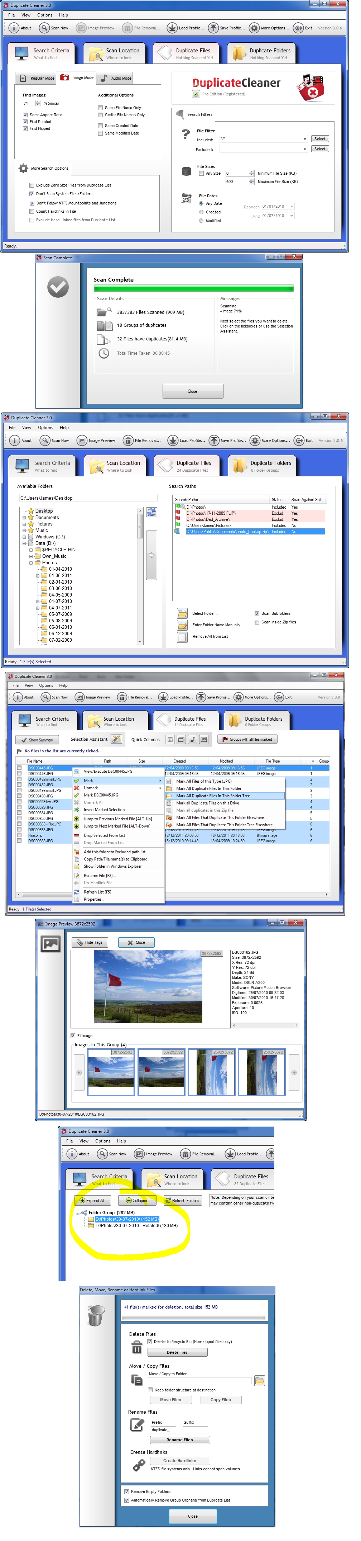The height and width of the screenshot is (1541, 361).
Task: Click Groups with all files marked flag button
Action: click(x=247, y=739)
